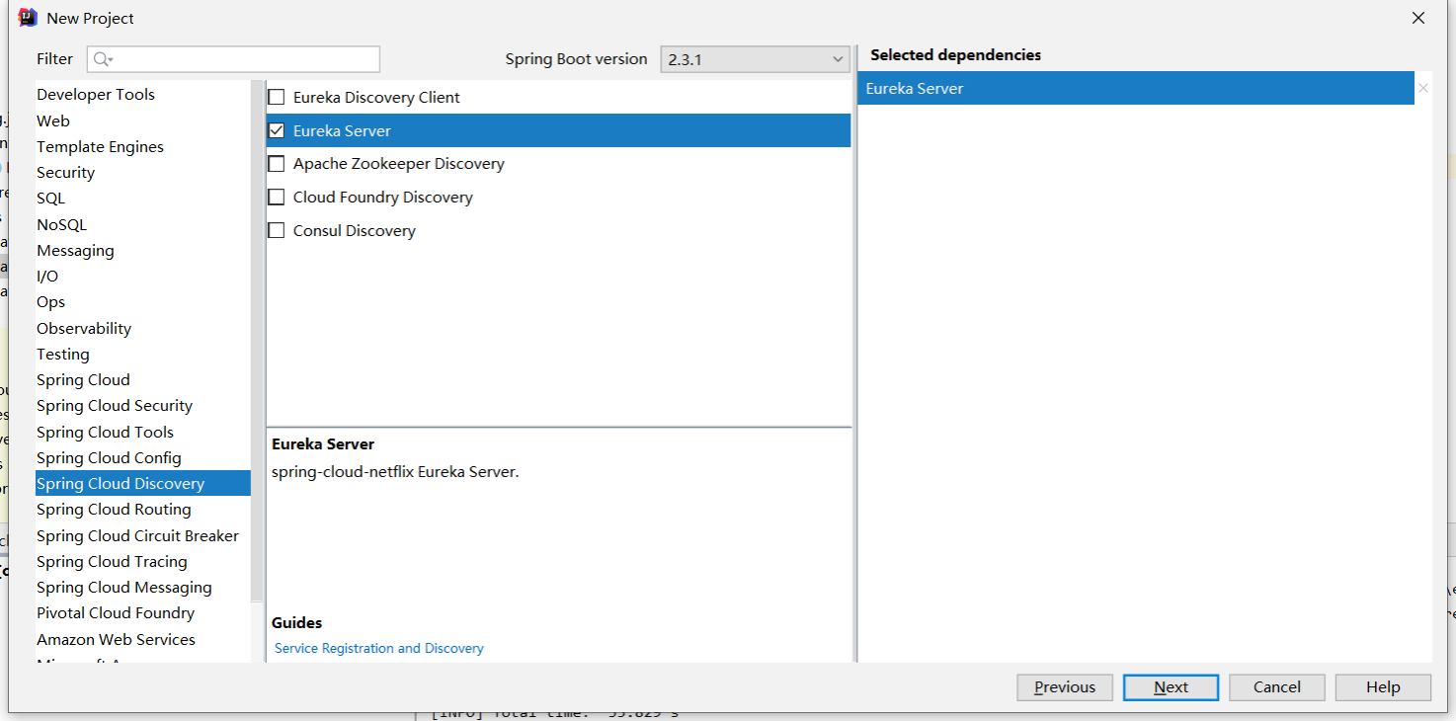Screen dimensions: 1456x721
Task: Open Spring Cloud Config category
Action: coord(143,457)
